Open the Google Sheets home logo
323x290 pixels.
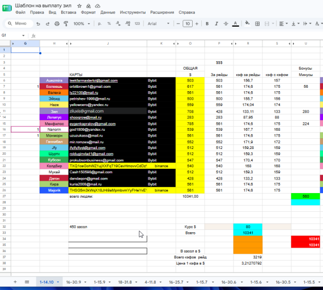7,8
